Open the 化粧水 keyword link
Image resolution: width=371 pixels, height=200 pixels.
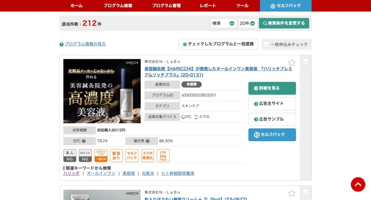point(148,173)
